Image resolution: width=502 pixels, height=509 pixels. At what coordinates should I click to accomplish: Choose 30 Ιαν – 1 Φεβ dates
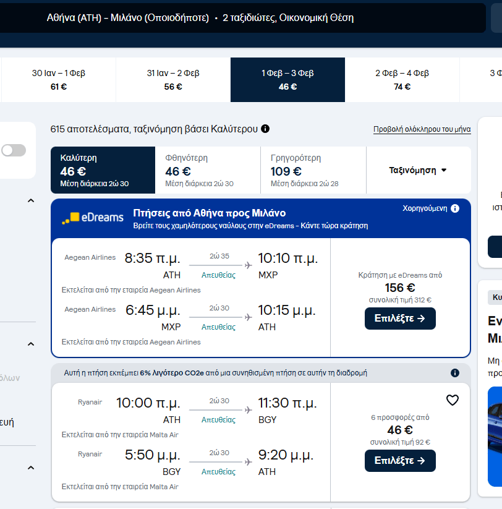click(59, 80)
